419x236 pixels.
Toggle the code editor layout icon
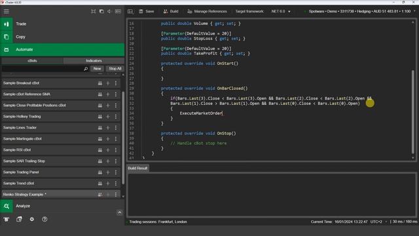pos(130,11)
